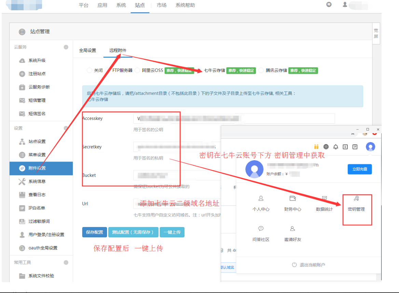Open the 站点 top menu
This screenshot has width=399, height=293.
point(140,5)
